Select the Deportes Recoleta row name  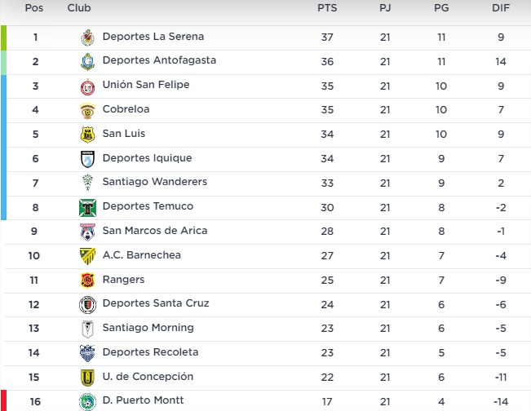[150, 352]
